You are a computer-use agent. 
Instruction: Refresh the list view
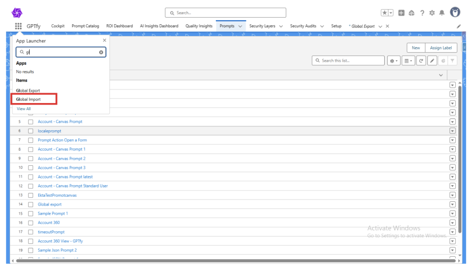[421, 61]
